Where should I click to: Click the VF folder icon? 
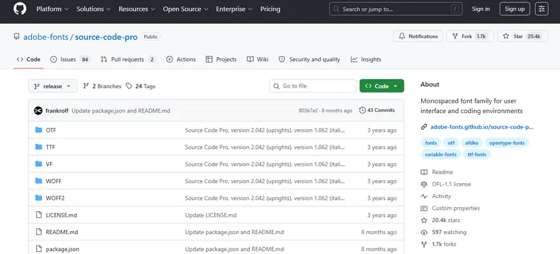click(x=39, y=164)
